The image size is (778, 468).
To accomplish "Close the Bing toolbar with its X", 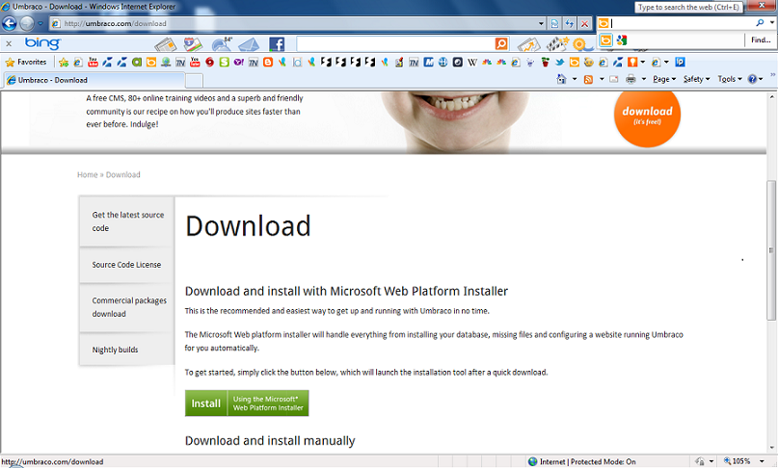I will click(x=9, y=43).
